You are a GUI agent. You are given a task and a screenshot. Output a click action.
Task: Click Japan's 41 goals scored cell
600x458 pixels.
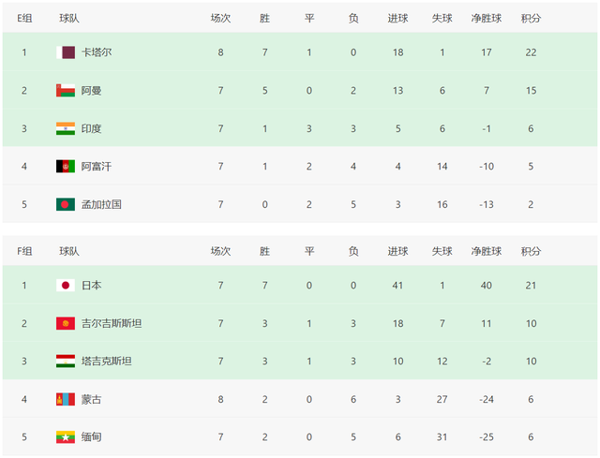click(397, 286)
